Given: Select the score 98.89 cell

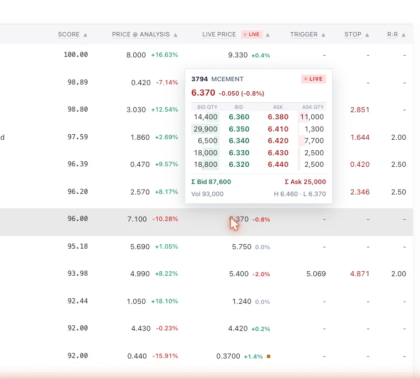Looking at the screenshot, I should tap(78, 82).
